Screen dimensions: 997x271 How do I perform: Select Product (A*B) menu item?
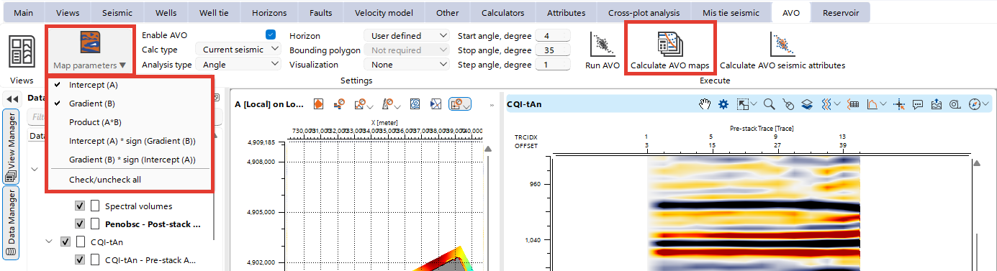coord(130,122)
